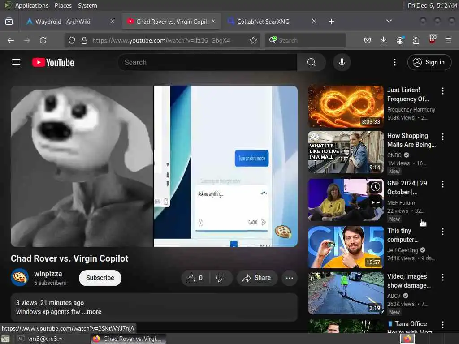Open ABC7 road damage thumbnail
Screen dimensions: 459x344
point(346,293)
